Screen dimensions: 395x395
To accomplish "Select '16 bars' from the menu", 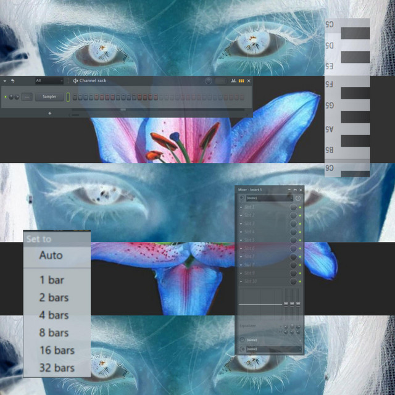I will tap(56, 350).
